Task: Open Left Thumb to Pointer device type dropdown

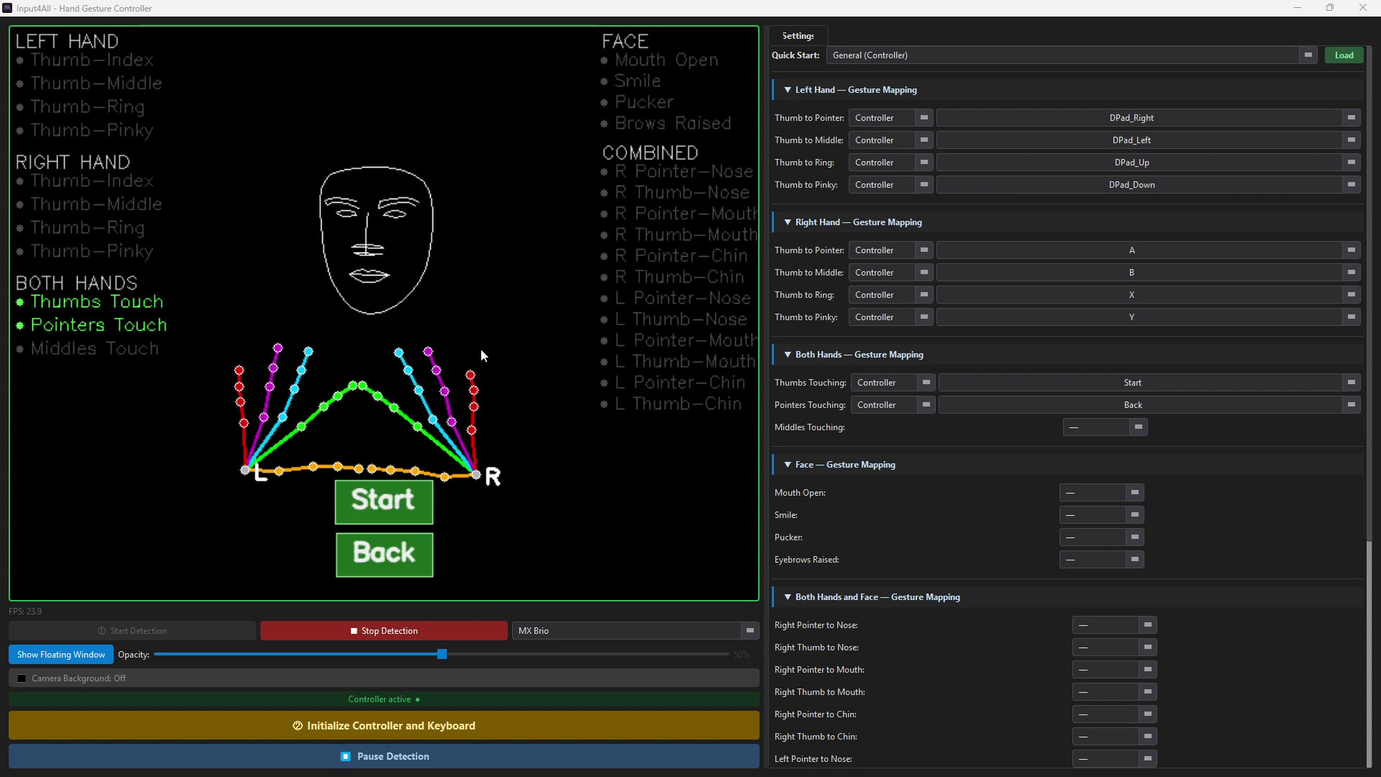Action: pos(890,118)
